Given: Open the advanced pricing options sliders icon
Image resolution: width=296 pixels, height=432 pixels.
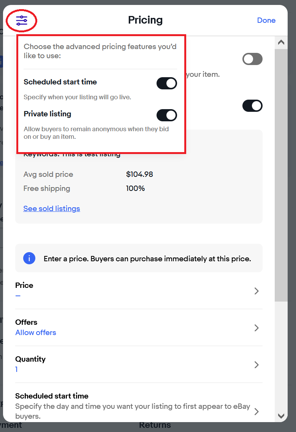Looking at the screenshot, I should tap(22, 21).
